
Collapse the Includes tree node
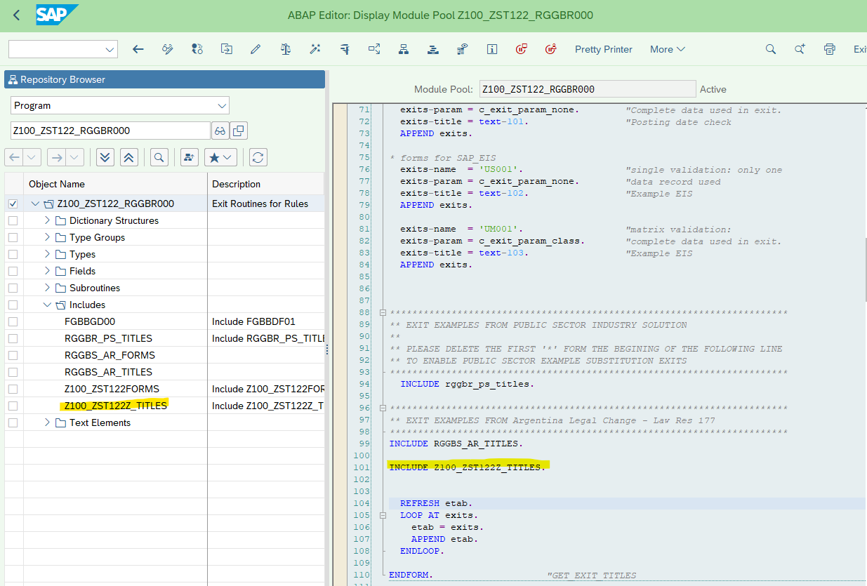point(47,304)
